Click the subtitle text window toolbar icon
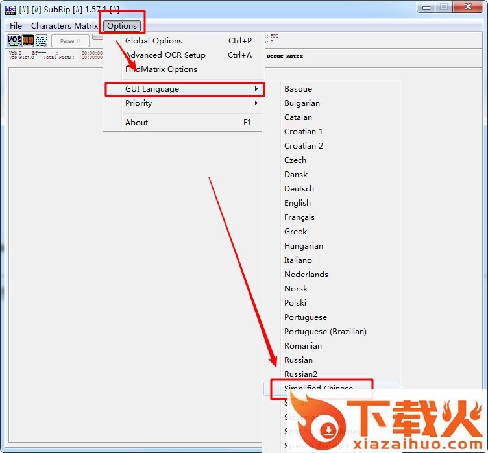Viewport: 488px width, 453px height. click(x=41, y=41)
